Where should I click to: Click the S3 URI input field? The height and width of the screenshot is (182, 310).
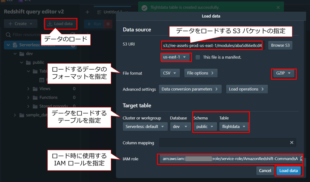pyautogui.click(x=212, y=45)
